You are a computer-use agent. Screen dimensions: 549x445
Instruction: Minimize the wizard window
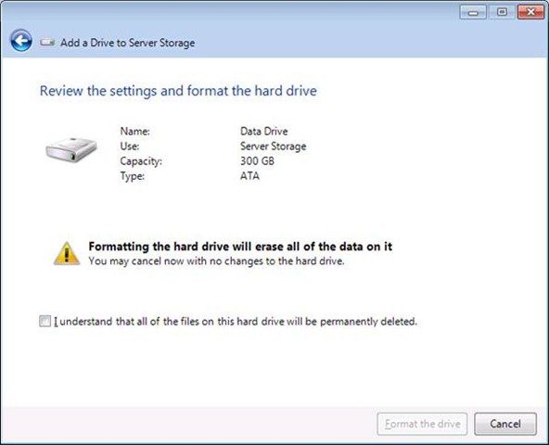[473, 12]
